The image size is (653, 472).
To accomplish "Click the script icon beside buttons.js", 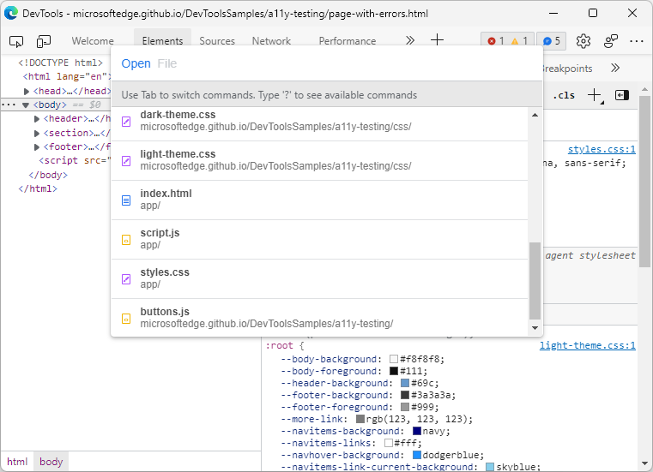I will point(126,319).
